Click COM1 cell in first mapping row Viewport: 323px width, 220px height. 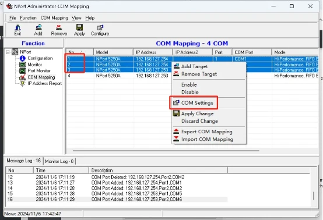click(x=241, y=59)
